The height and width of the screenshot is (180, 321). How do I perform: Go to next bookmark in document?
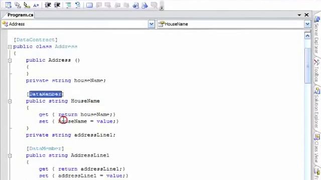click(145, 5)
